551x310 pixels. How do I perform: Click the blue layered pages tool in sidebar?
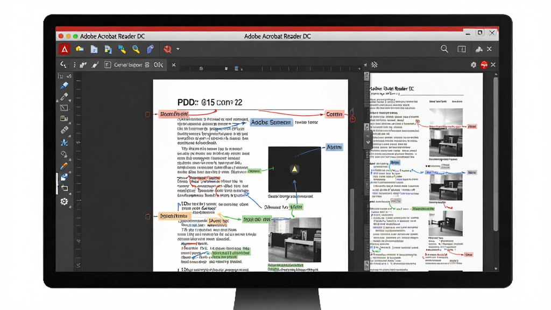pos(64,177)
